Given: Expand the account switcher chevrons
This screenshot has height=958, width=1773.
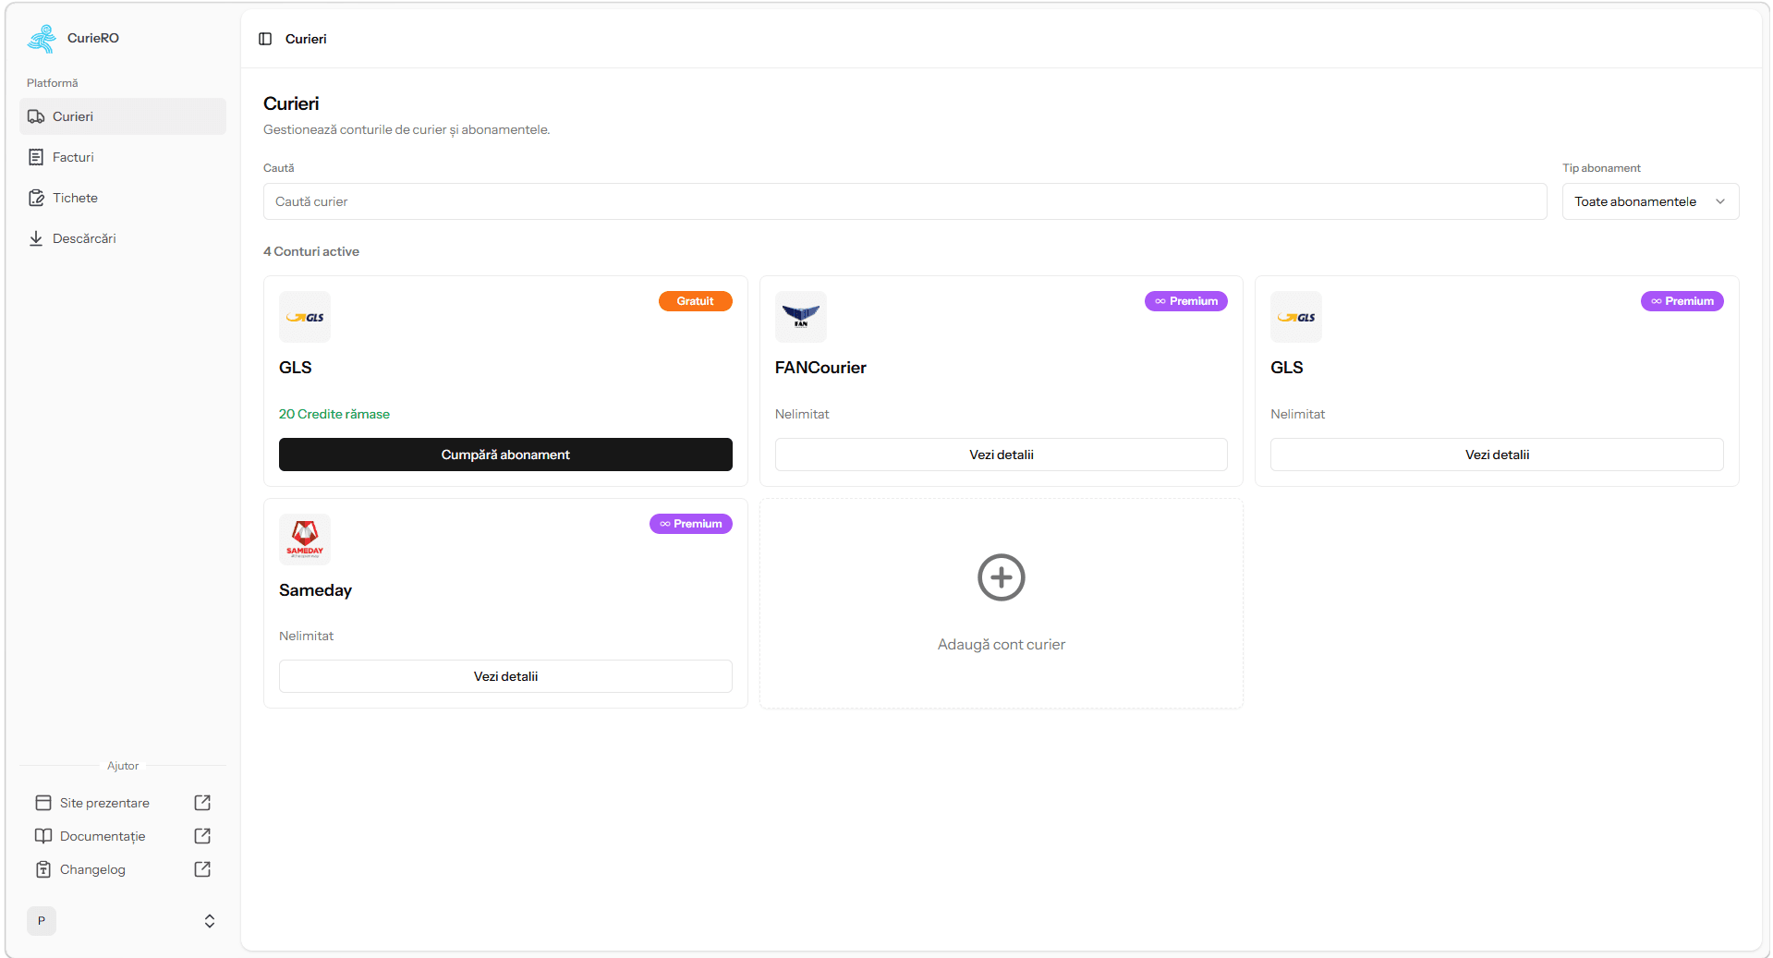Looking at the screenshot, I should (x=210, y=921).
